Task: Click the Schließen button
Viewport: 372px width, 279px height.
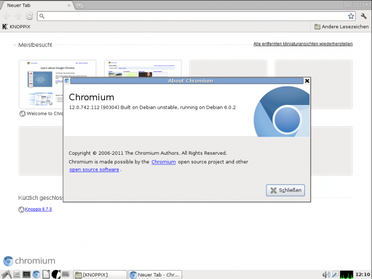Action: click(x=286, y=190)
